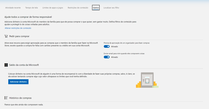Follow the Alterar restrições de conteúdo link

tap(18, 28)
